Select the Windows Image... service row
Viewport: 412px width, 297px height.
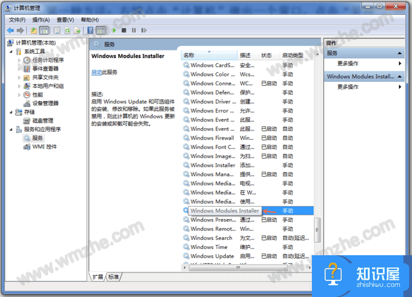[247, 156]
